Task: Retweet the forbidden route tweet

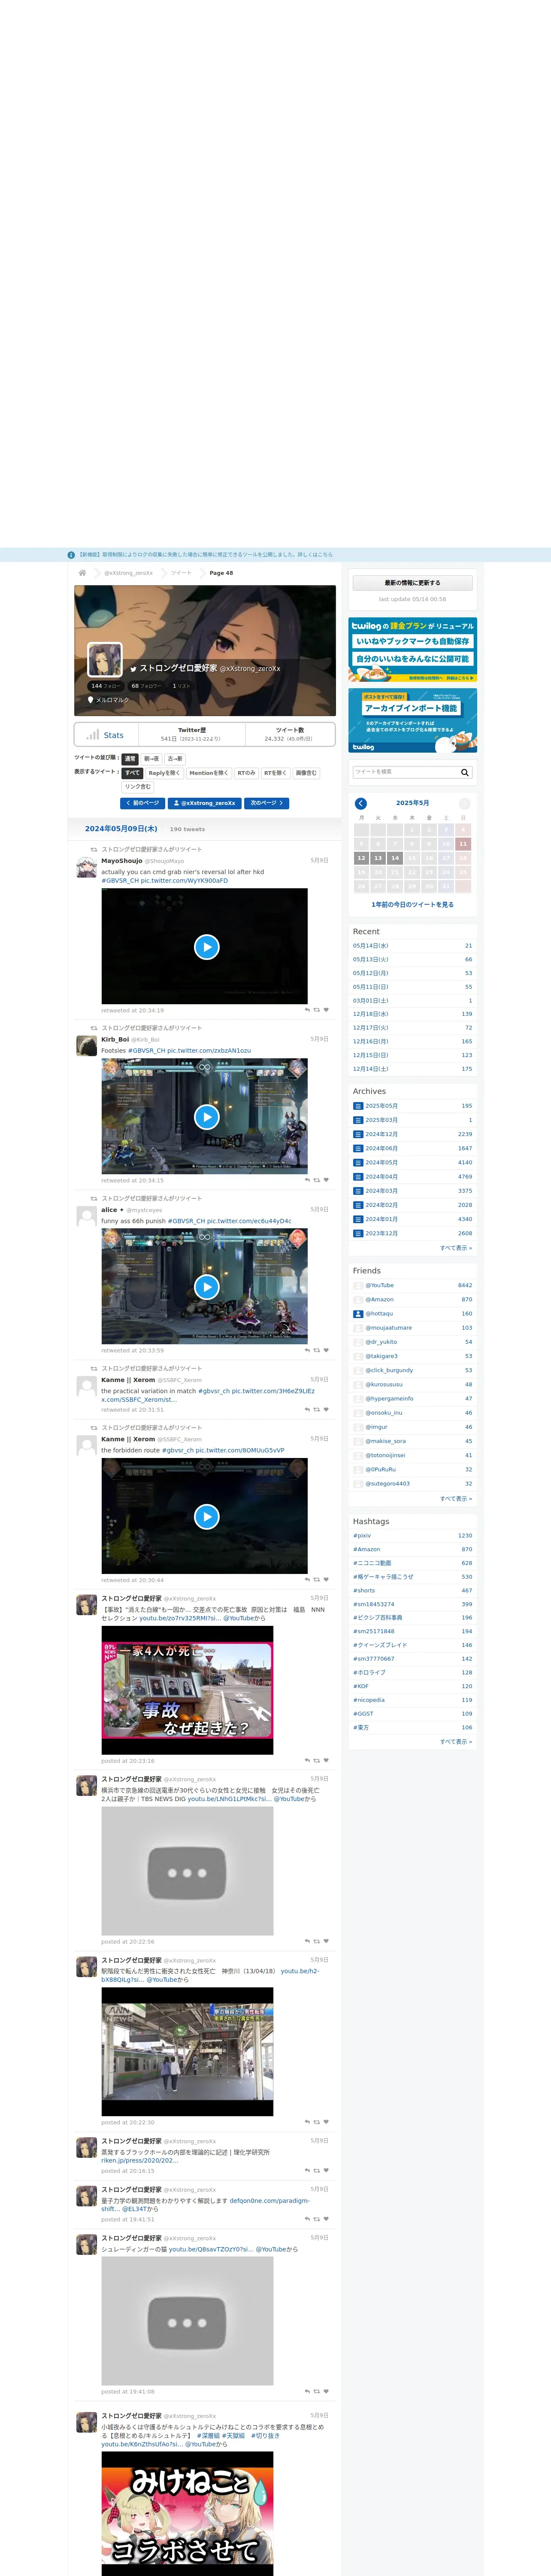Action: coord(317,1580)
